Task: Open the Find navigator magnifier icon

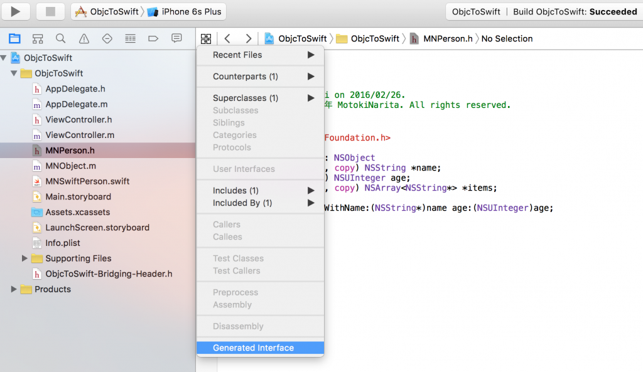Action: [60, 38]
